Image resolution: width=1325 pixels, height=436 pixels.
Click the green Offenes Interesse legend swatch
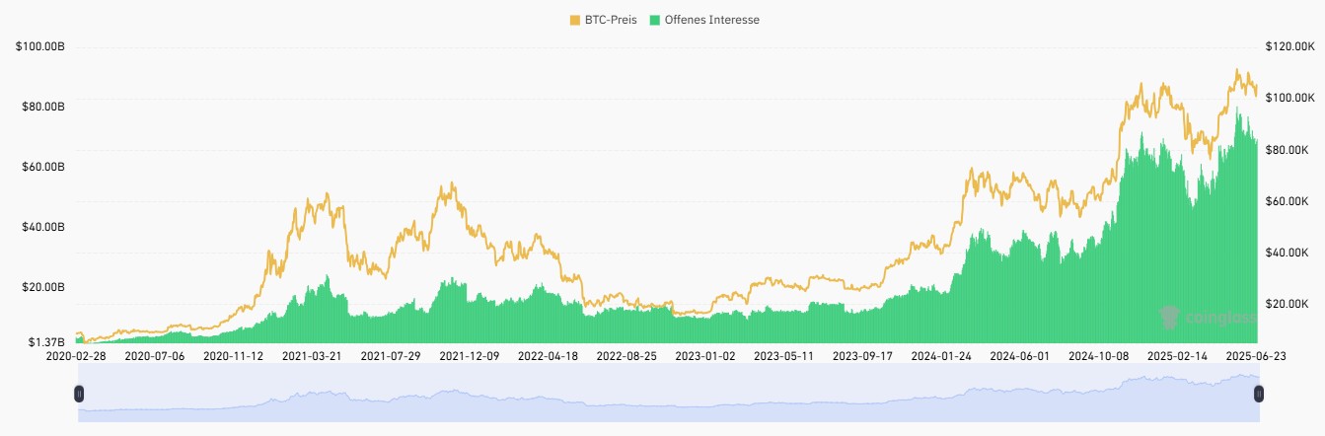[x=655, y=20]
